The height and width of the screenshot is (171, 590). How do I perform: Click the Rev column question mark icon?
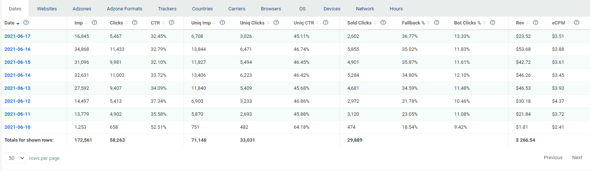pos(536,23)
